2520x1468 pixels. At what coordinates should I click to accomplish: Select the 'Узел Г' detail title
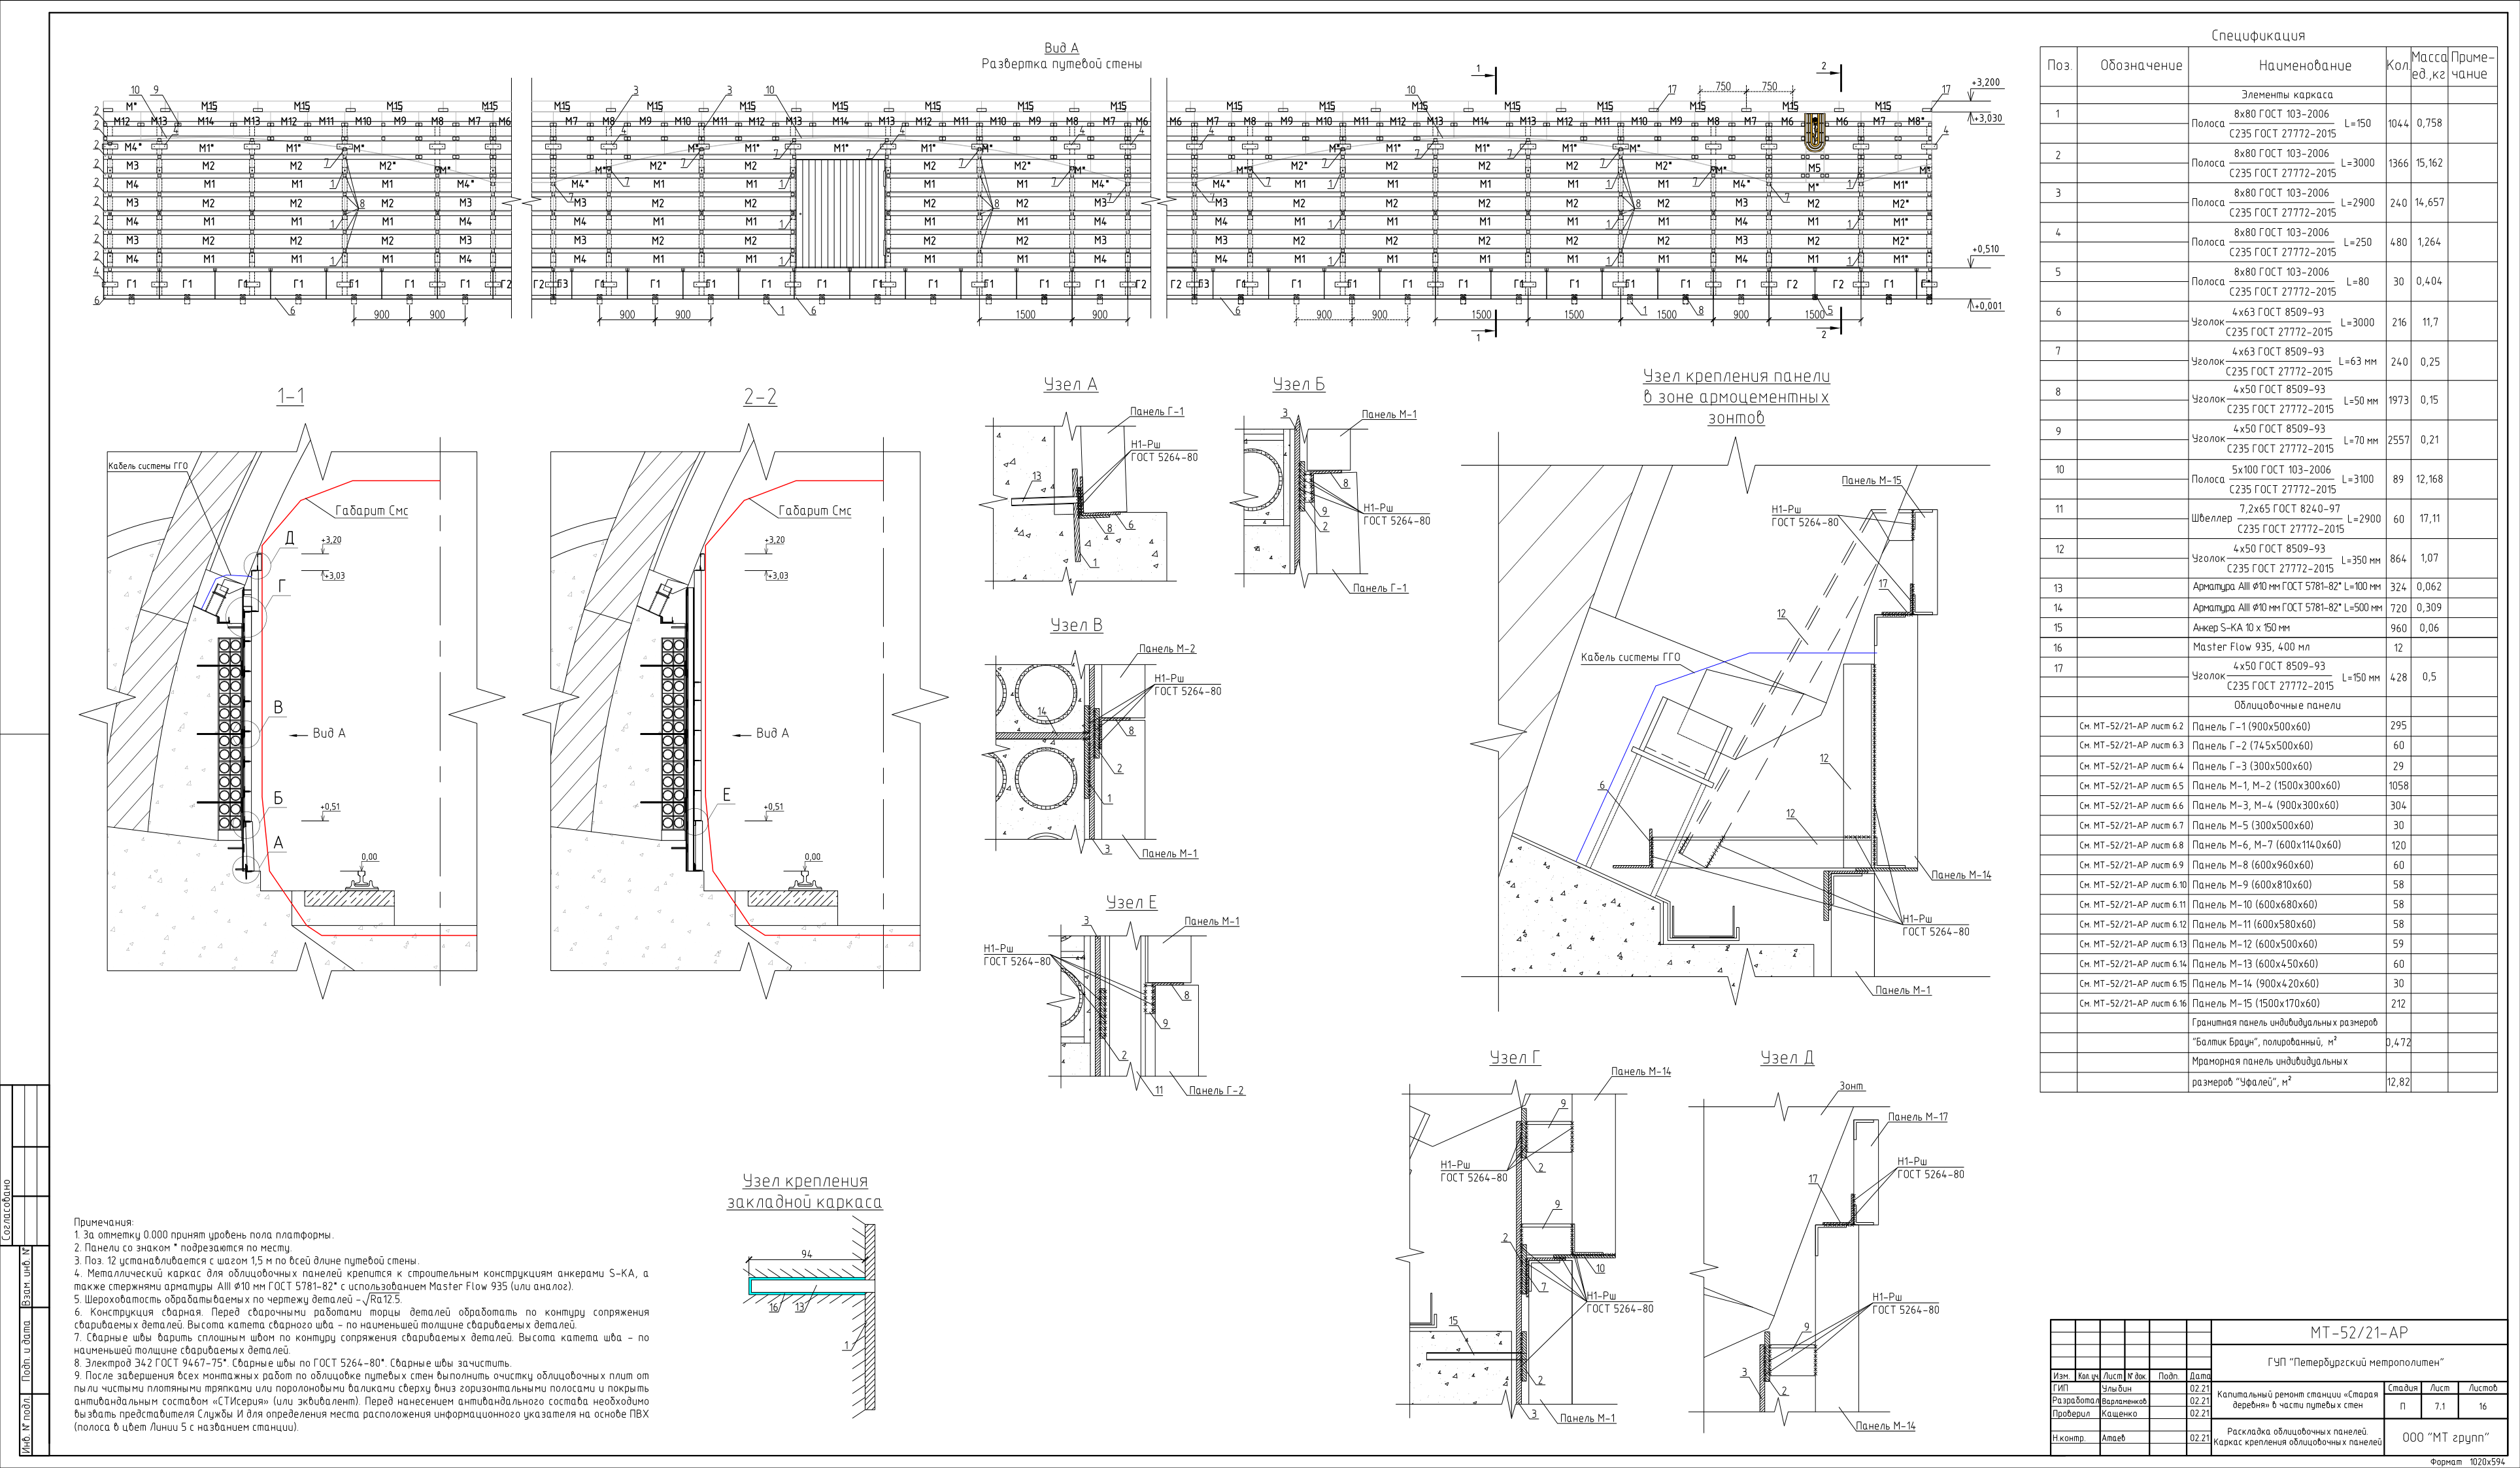tap(1515, 1058)
